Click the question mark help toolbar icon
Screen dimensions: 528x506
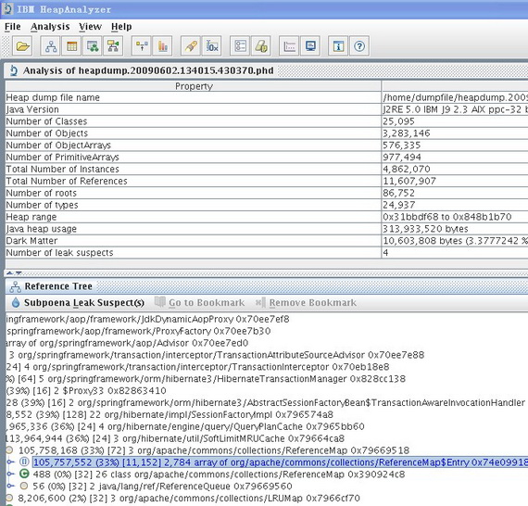pos(359,45)
